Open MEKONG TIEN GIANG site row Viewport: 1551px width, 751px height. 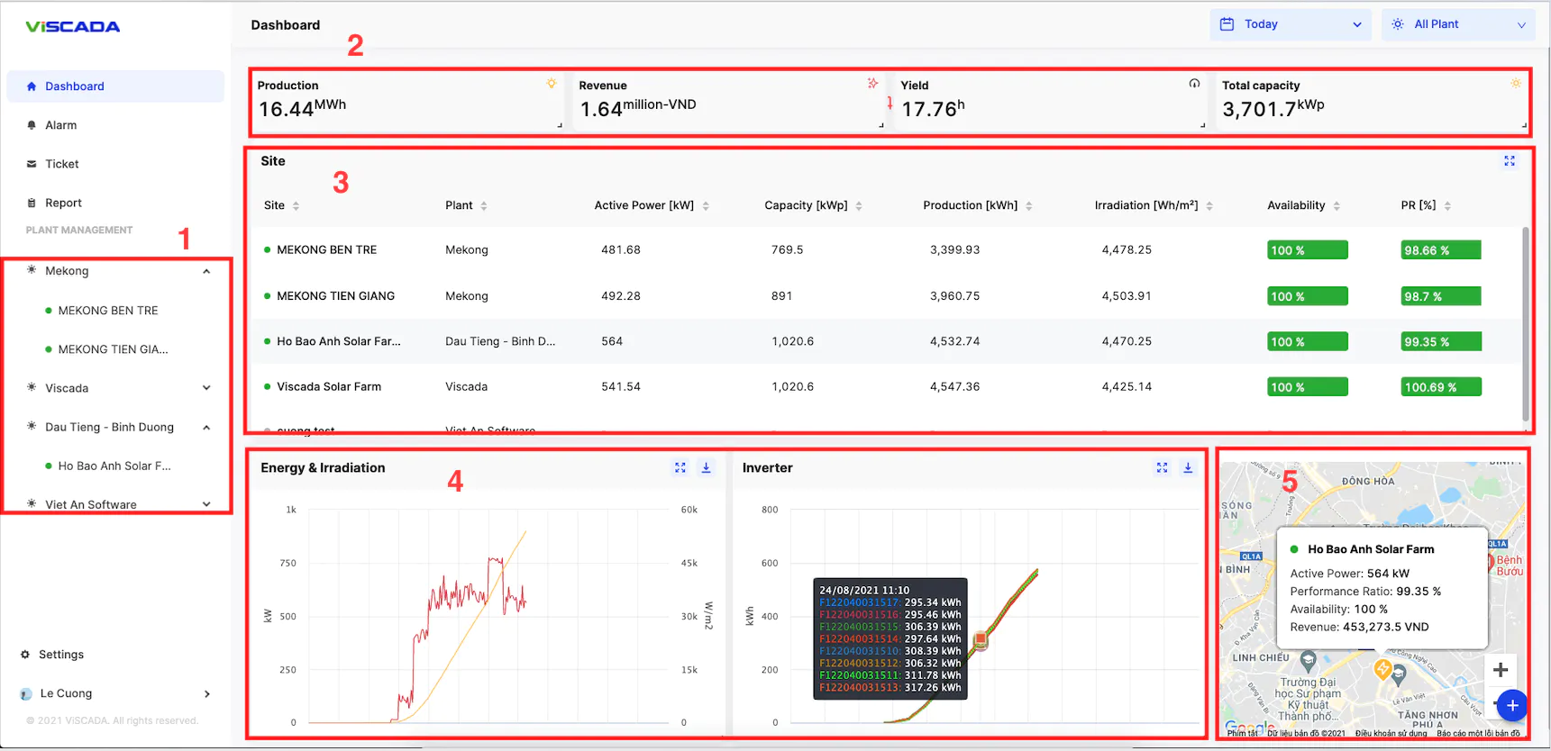tap(885, 295)
